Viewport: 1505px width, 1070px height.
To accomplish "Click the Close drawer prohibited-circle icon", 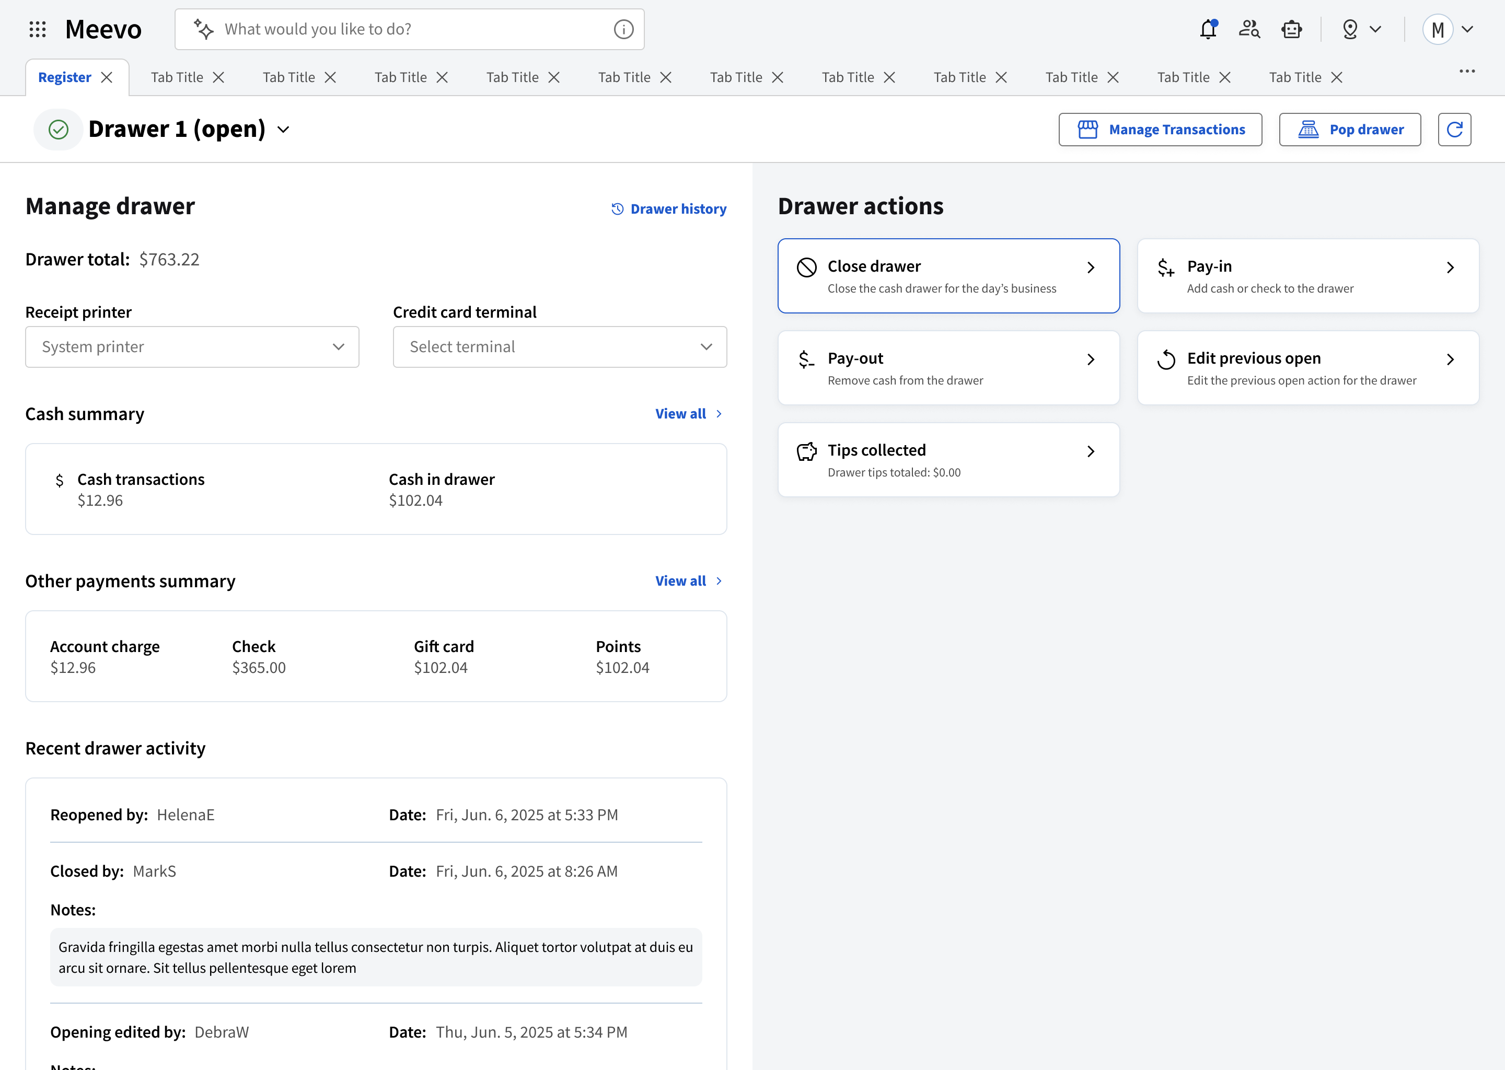I will point(806,267).
